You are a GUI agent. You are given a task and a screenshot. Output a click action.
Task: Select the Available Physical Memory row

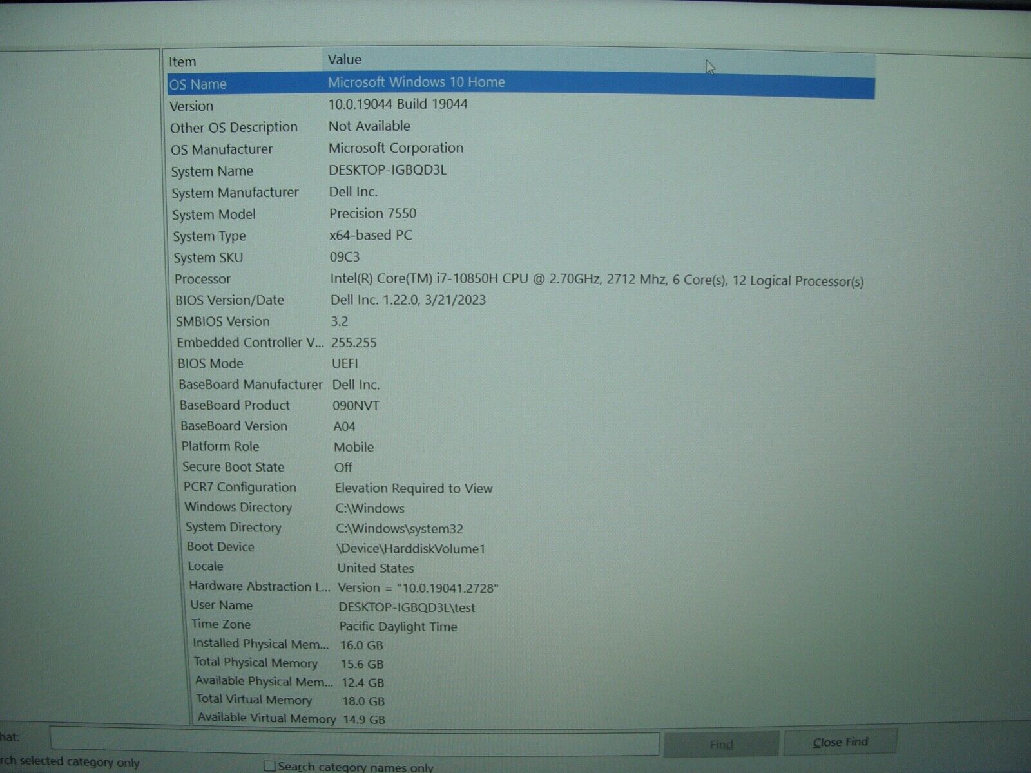(521, 682)
